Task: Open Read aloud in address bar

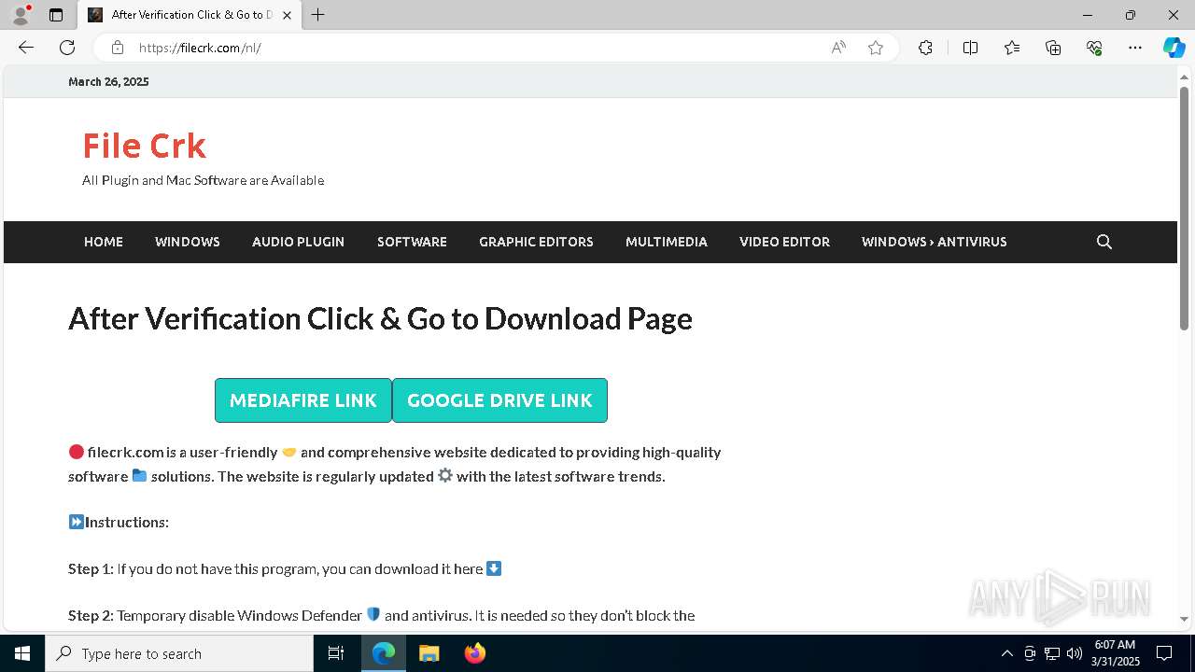Action: 838,48
